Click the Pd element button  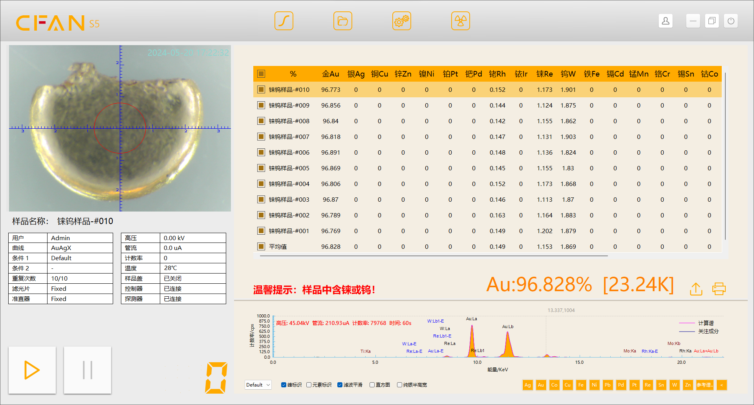621,385
